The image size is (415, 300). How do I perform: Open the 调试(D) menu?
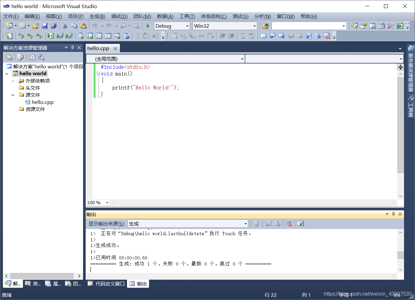tap(119, 16)
